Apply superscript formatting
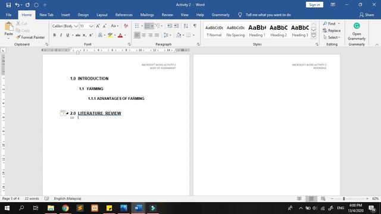This screenshot has width=381, height=214. pos(91,35)
